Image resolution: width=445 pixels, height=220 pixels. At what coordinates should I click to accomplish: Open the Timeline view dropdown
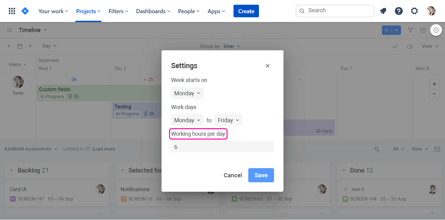coord(33,30)
